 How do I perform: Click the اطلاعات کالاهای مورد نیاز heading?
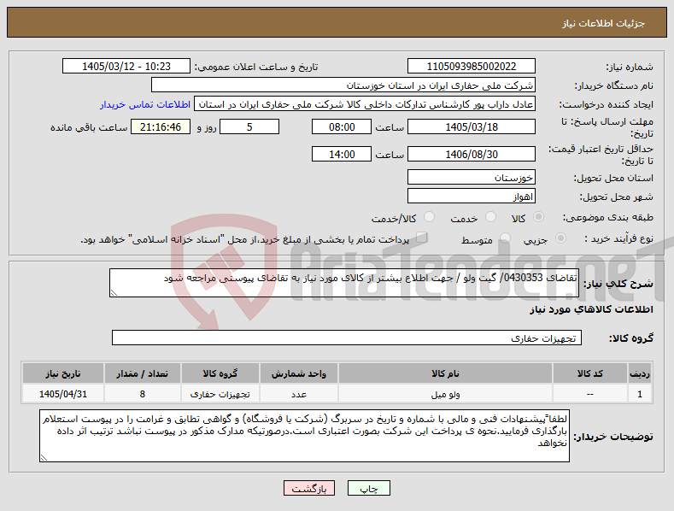[x=591, y=309]
